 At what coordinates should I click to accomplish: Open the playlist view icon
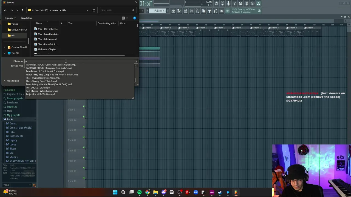173,11
